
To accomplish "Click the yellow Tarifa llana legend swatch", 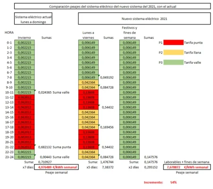I will click(173, 52).
